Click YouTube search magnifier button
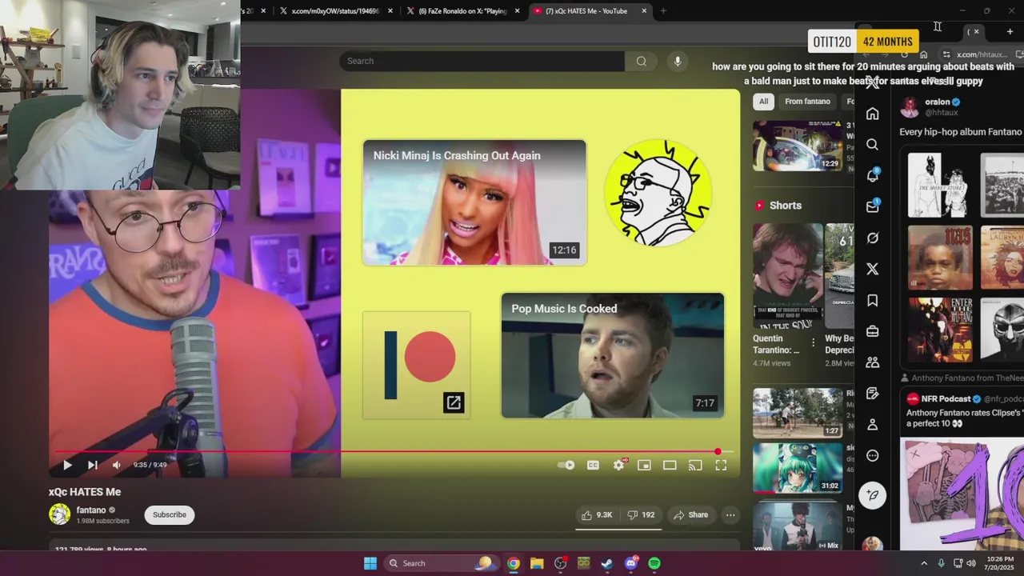Image resolution: width=1024 pixels, height=576 pixels. point(641,61)
